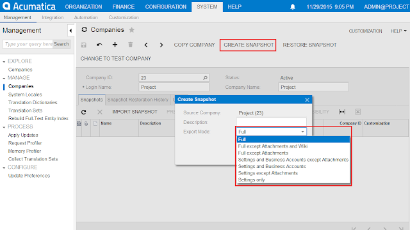Collapse the PROCESS section
Screen dimensions: 410x230
pos(4,127)
